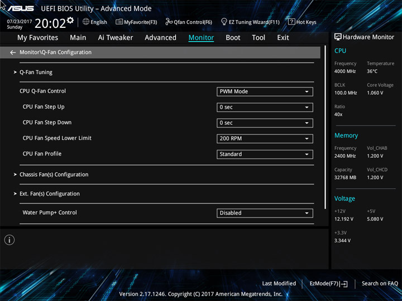Click the EZ Tuning Wizard bulb icon

(224, 22)
